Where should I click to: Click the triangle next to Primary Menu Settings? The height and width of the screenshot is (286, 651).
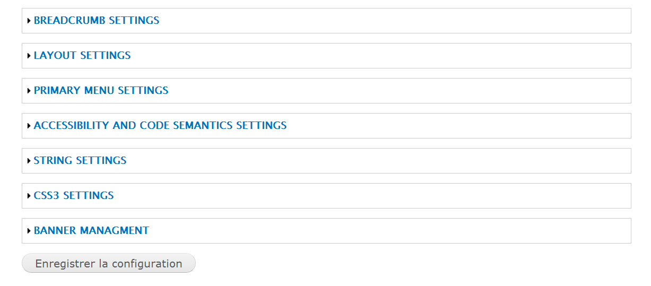[x=29, y=91]
